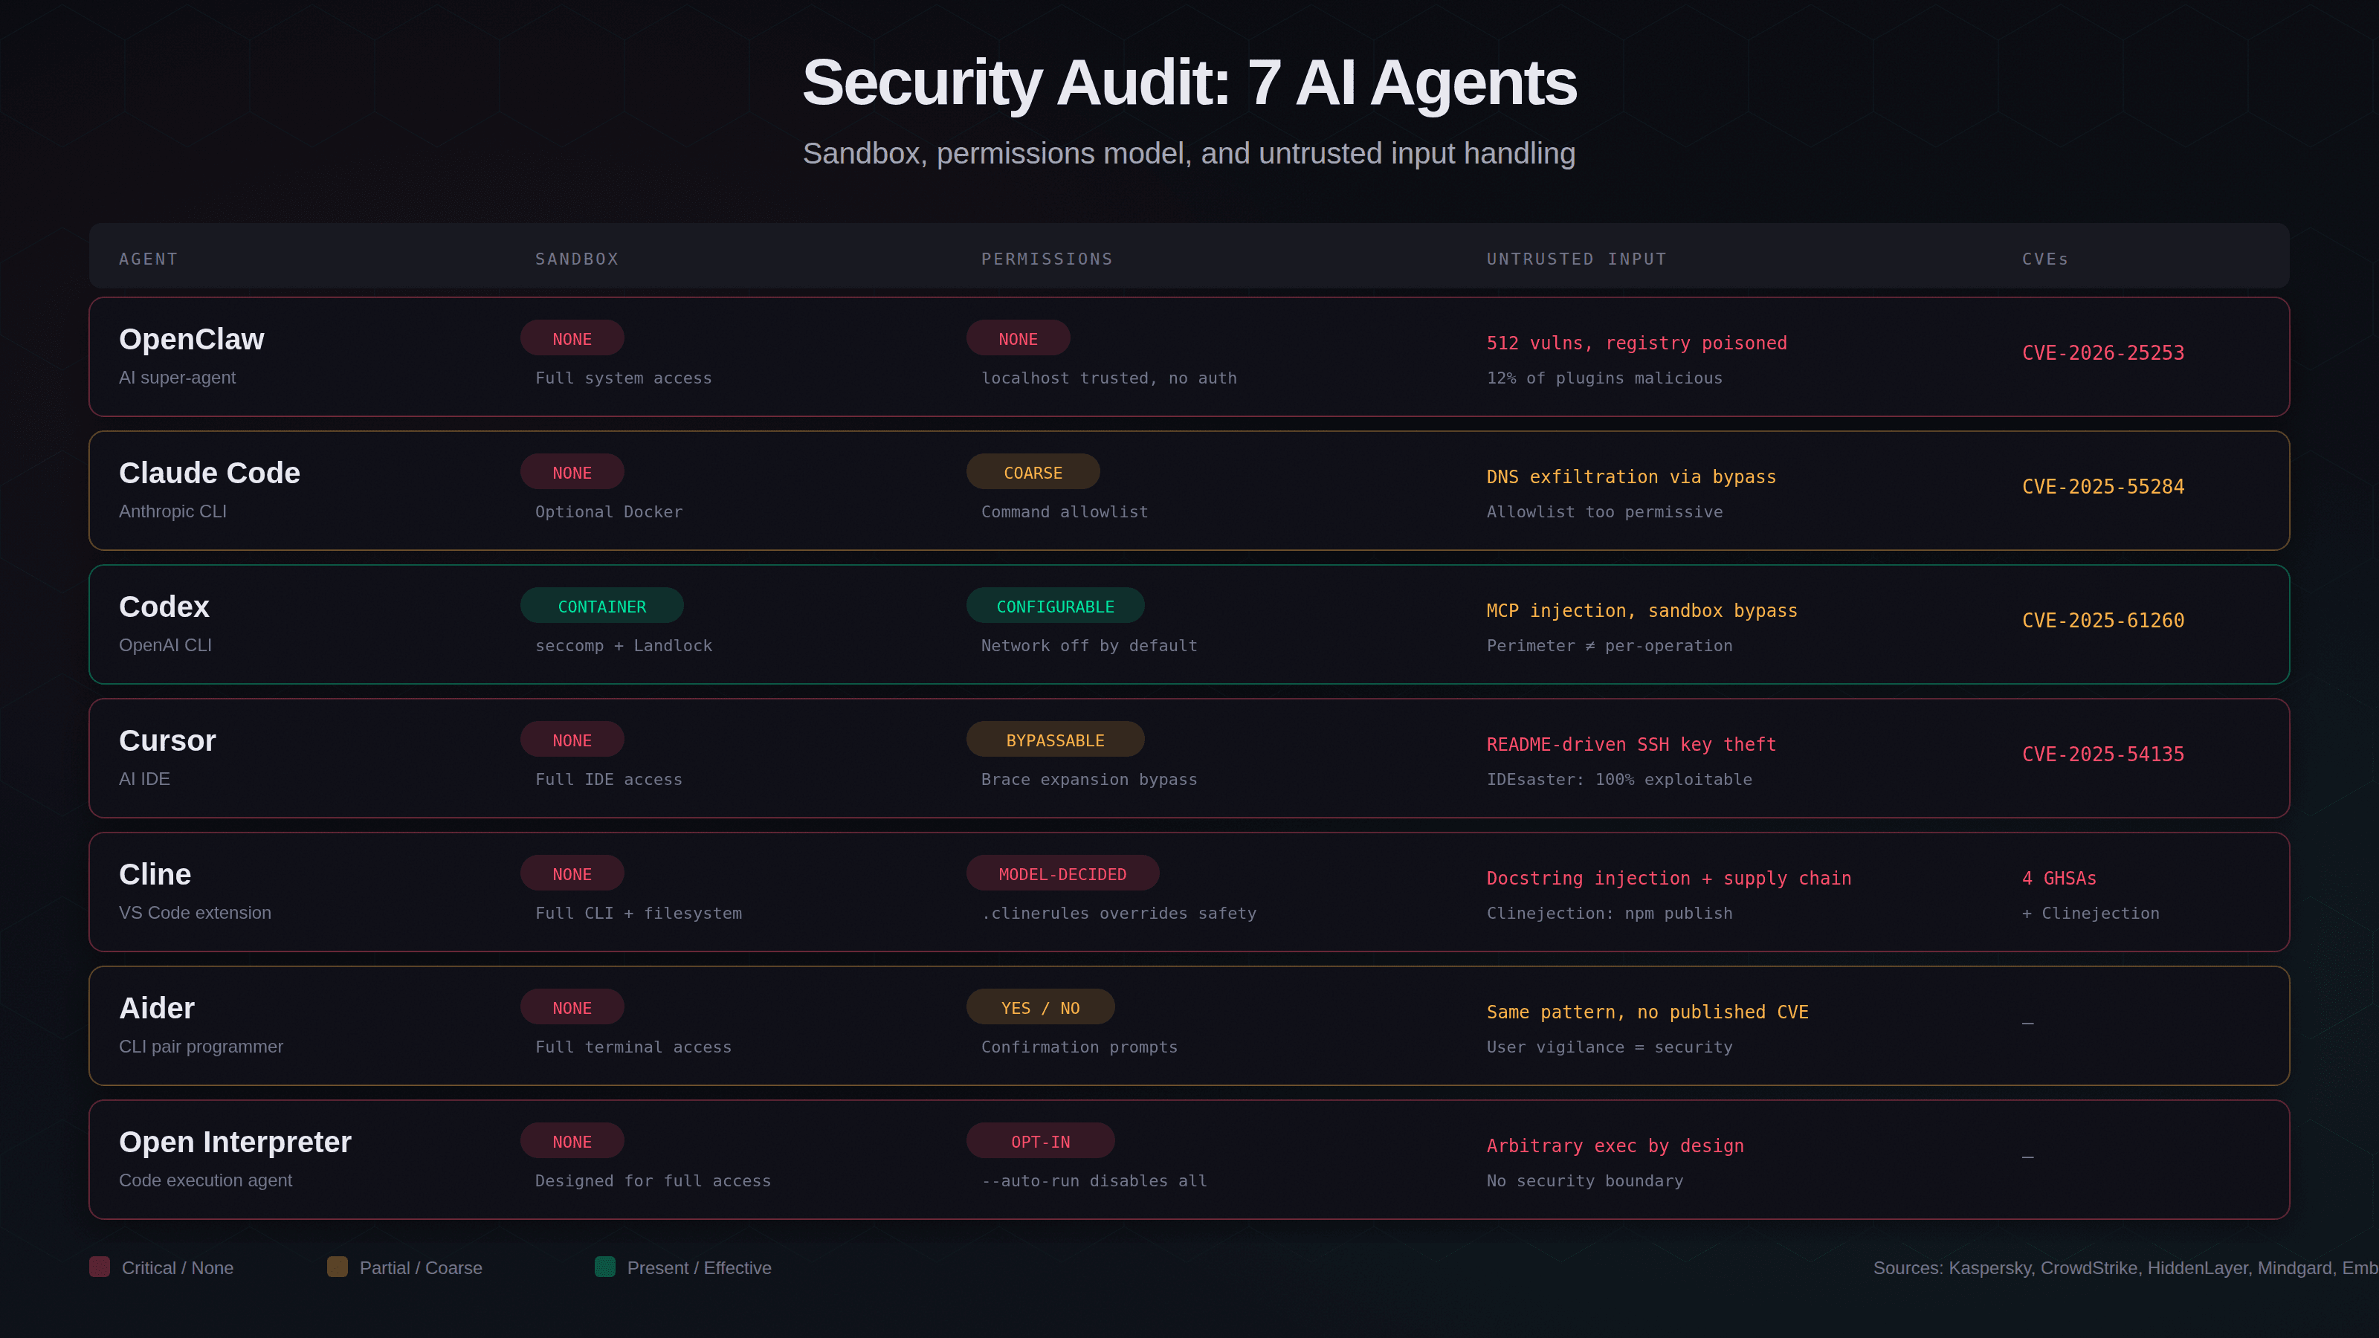Click the PERMISSIONS column header
The image size is (2379, 1338).
coord(1046,259)
